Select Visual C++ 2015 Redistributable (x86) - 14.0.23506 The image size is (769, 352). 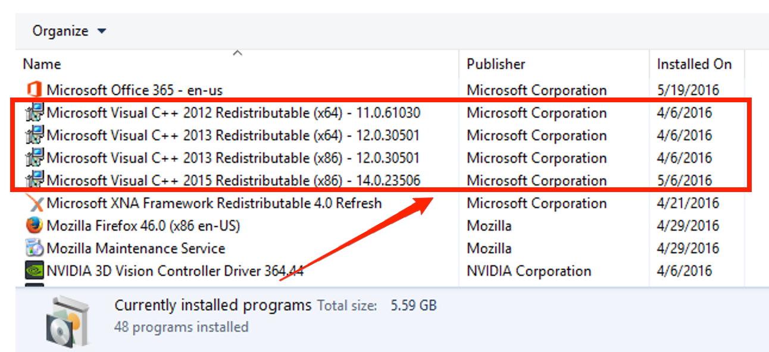[233, 181]
